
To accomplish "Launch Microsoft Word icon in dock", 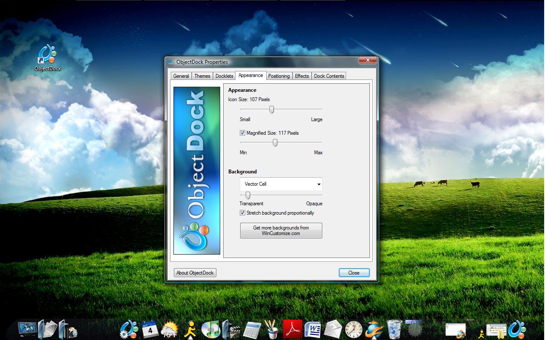I will pos(313,329).
